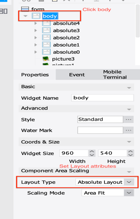This screenshot has width=140, height=219.
Task: Select absolute2 widget icon
Action: (46, 37)
